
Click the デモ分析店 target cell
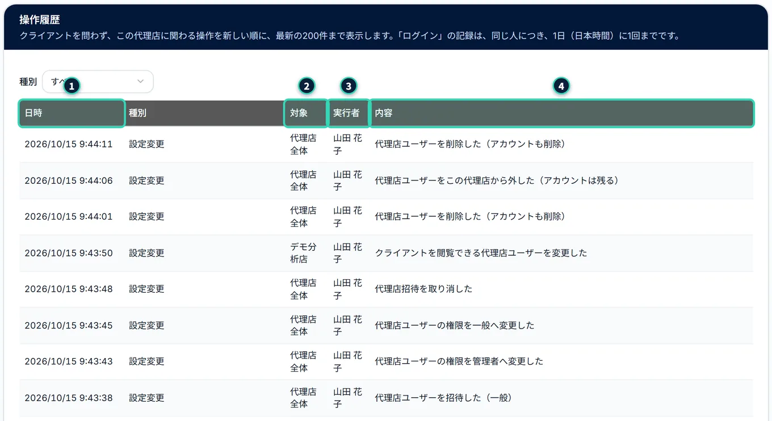[x=303, y=253]
